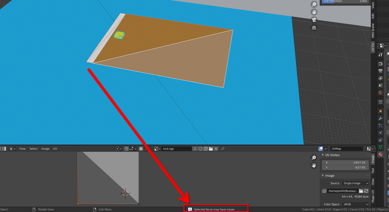Unlink the rock.tga image with the X button
This screenshot has height=212, width=389.
coord(216,148)
